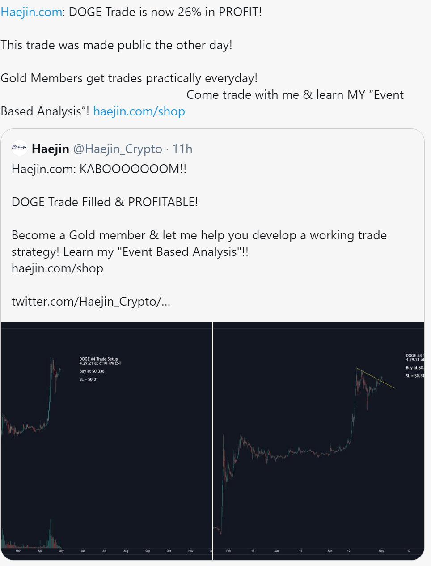Open the quoted author name Haejin

point(51,149)
